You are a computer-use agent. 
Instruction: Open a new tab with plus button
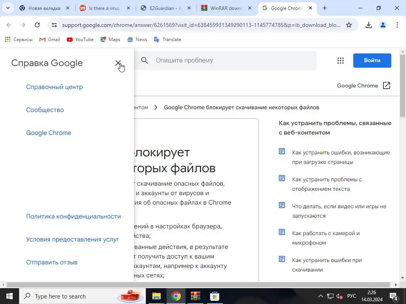[x=324, y=8]
